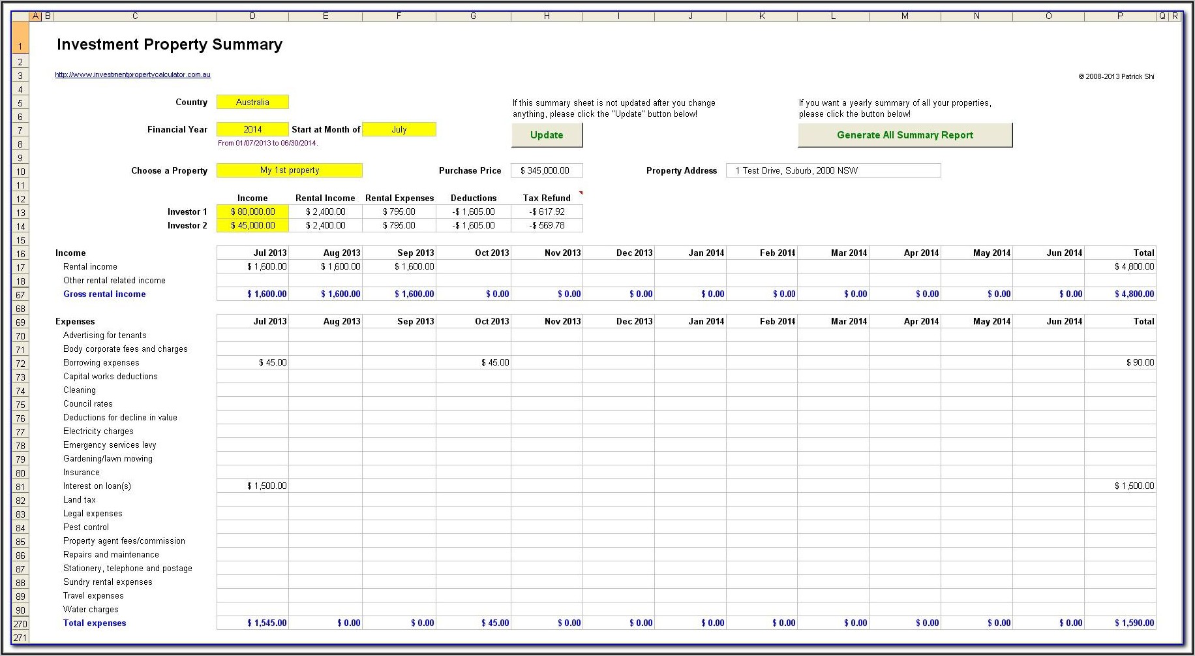Open the Start at Month dropdown showing July
Image resolution: width=1195 pixels, height=656 pixels.
click(x=399, y=130)
